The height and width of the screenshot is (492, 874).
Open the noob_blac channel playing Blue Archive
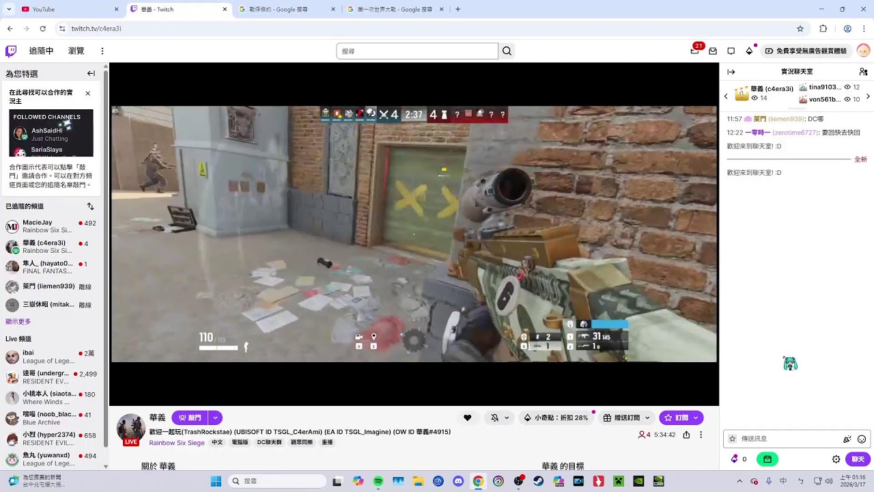tap(53, 418)
